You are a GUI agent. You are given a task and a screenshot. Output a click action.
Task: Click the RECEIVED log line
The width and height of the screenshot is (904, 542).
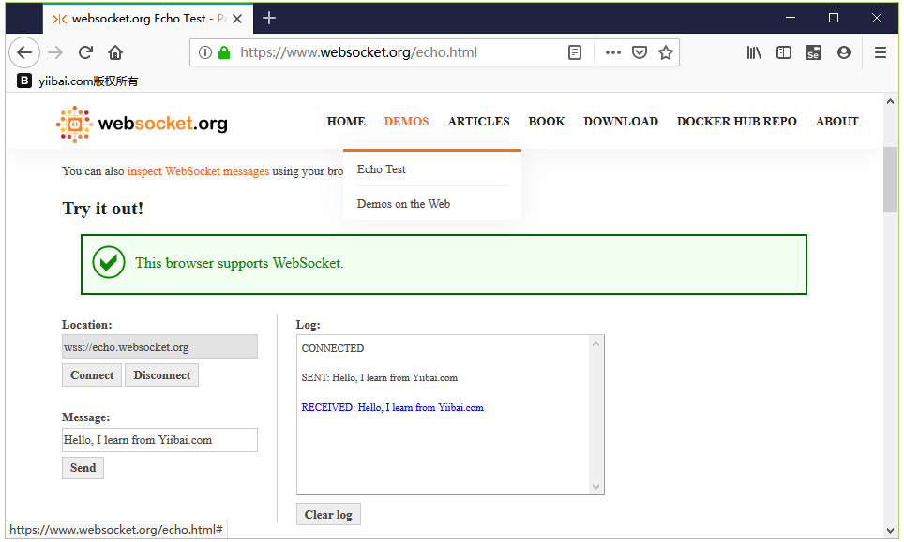point(392,407)
